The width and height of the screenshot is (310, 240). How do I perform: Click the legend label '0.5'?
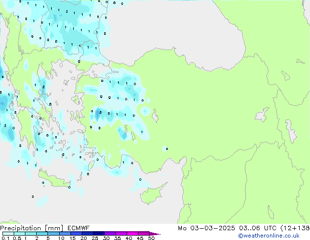pyautogui.click(x=17, y=238)
